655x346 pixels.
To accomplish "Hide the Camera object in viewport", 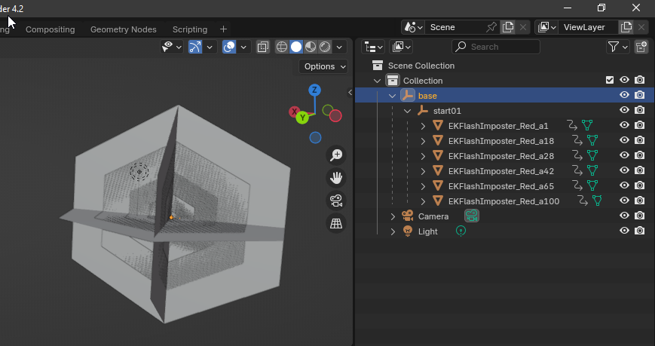I will coord(624,216).
